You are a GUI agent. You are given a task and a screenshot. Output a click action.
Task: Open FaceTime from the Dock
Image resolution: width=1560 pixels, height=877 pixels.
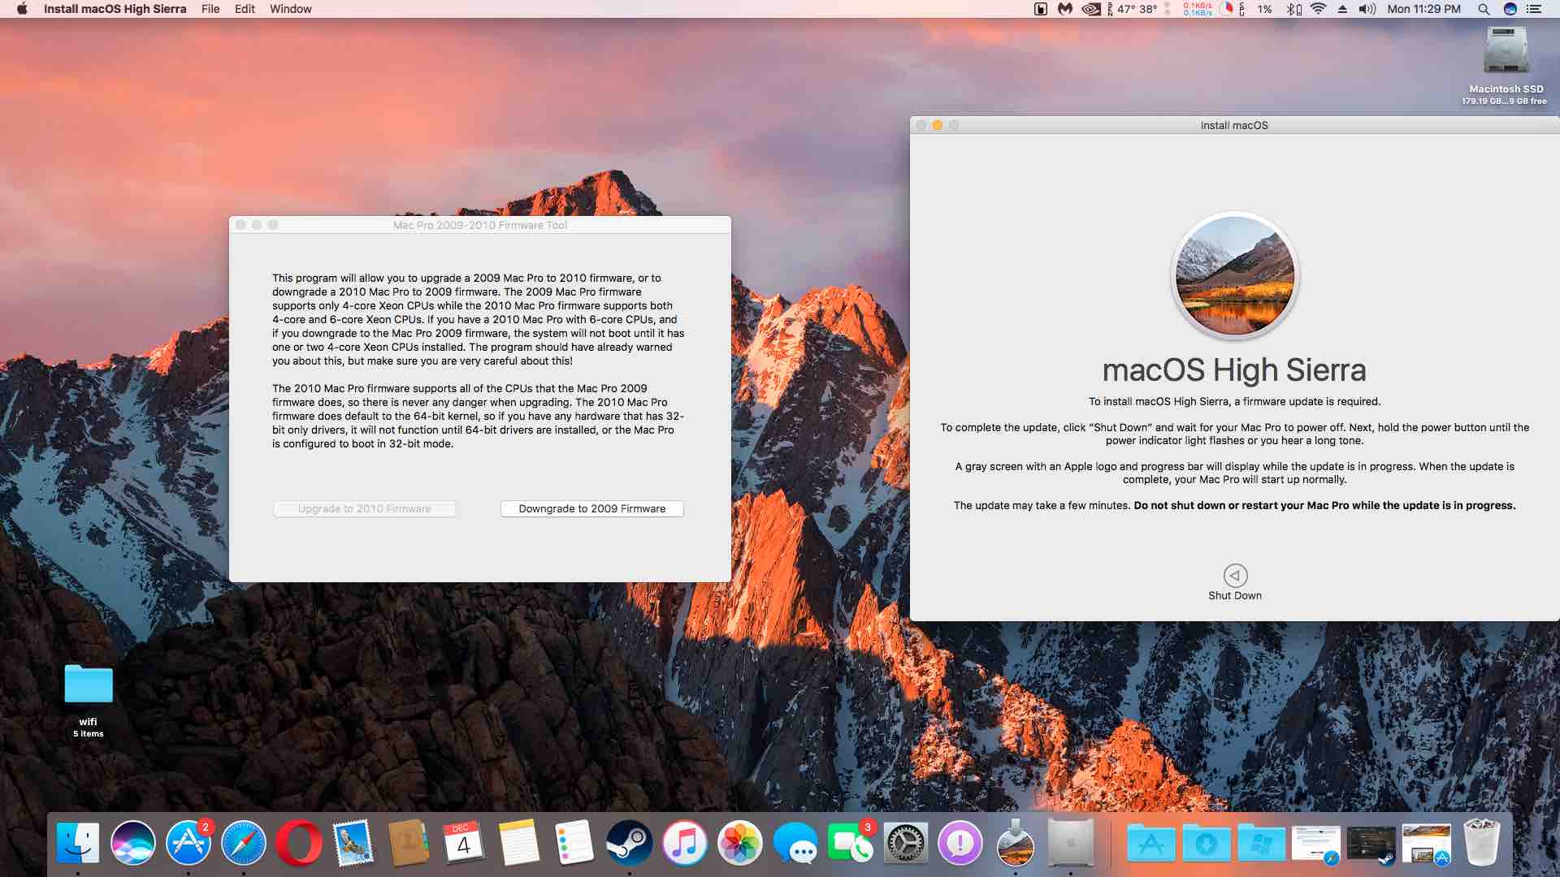click(x=850, y=843)
